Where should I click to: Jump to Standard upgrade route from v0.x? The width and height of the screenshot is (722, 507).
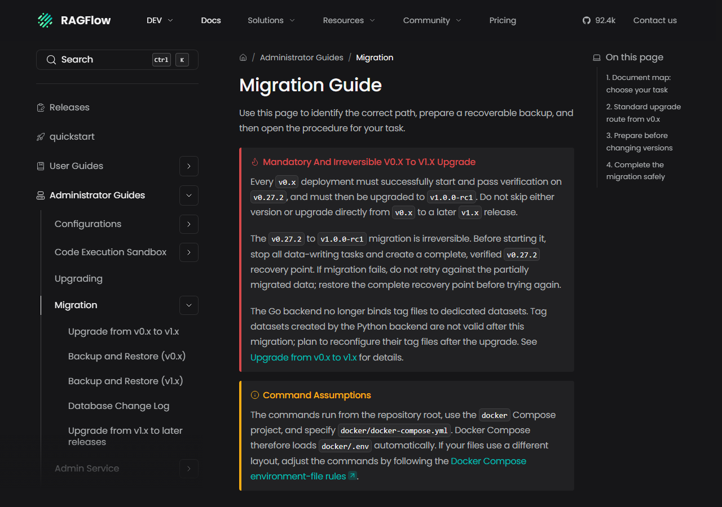[x=644, y=113]
